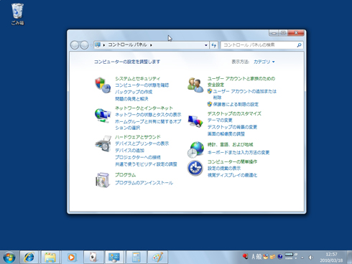The width and height of the screenshot is (352, 264).
Task: Open デスクトップの背景の変更 link
Action: click(232, 127)
